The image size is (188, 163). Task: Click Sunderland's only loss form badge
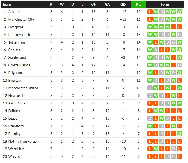(174, 57)
